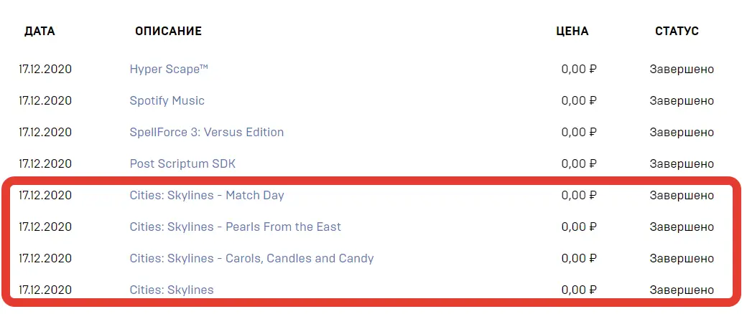Click Завершено status for Spotify Music

coord(682,101)
